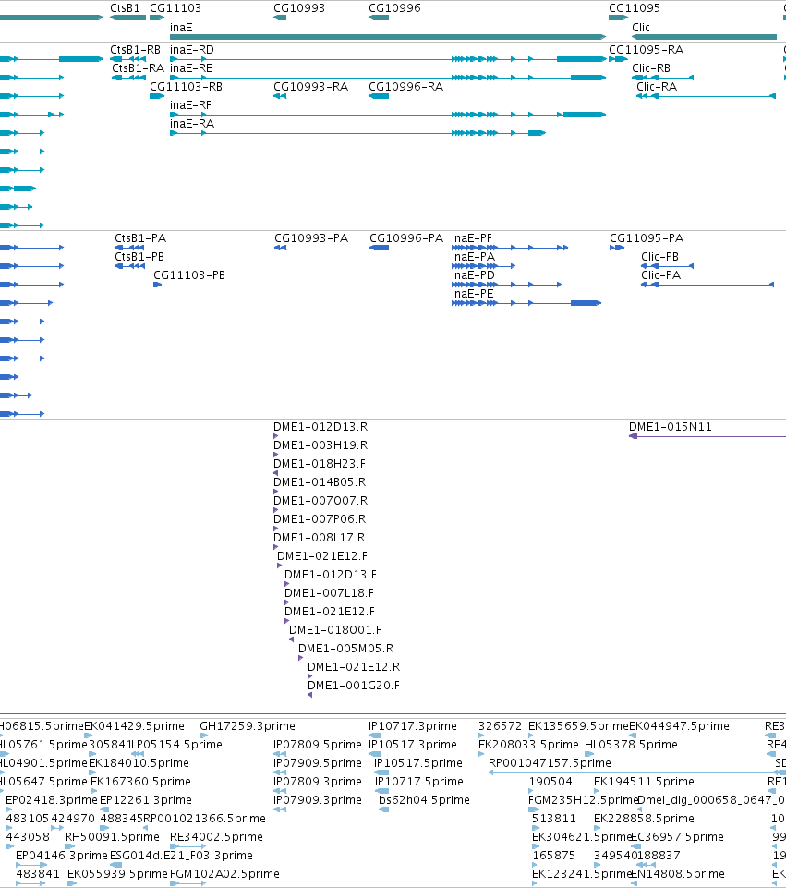The image size is (786, 888).
Task: Select the inaE-RE transcript label
Action: pos(191,68)
